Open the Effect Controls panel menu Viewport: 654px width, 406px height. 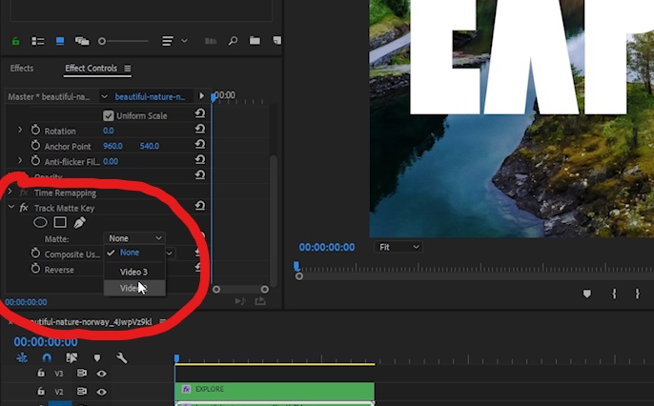click(x=127, y=68)
